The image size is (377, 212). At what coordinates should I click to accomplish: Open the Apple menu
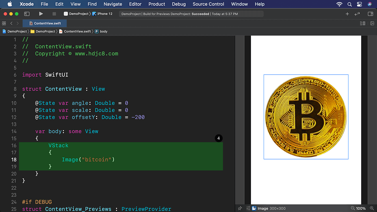[x=10, y=4]
